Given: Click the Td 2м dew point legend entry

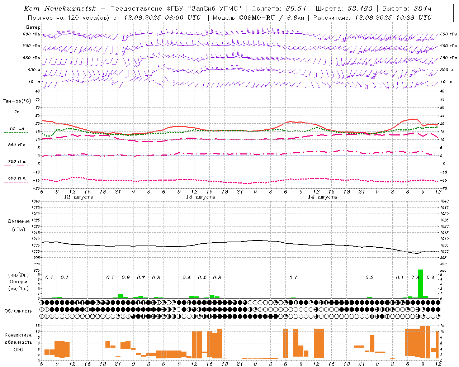Looking at the screenshot, I should pos(17,128).
